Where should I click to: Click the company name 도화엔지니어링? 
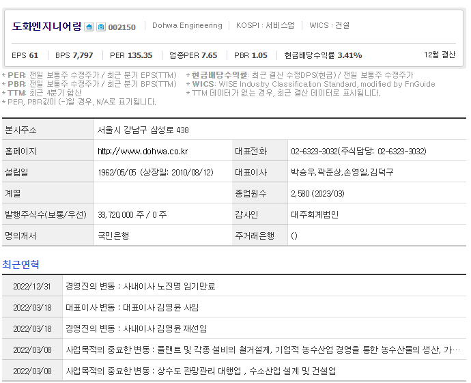pyautogui.click(x=46, y=26)
